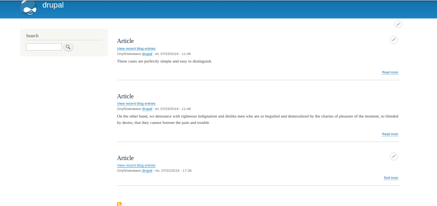Open Article title dated 07/23/2019 11:49
The image size is (437, 206).
click(x=125, y=41)
